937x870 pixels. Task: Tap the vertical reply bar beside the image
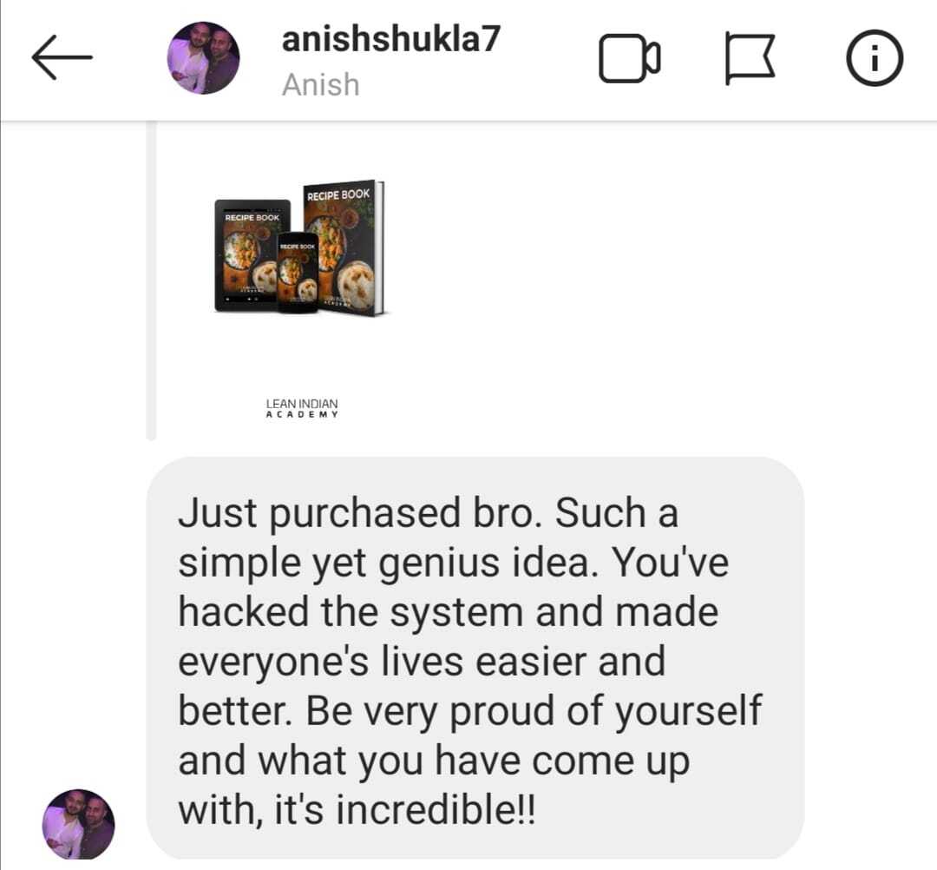pos(151,281)
